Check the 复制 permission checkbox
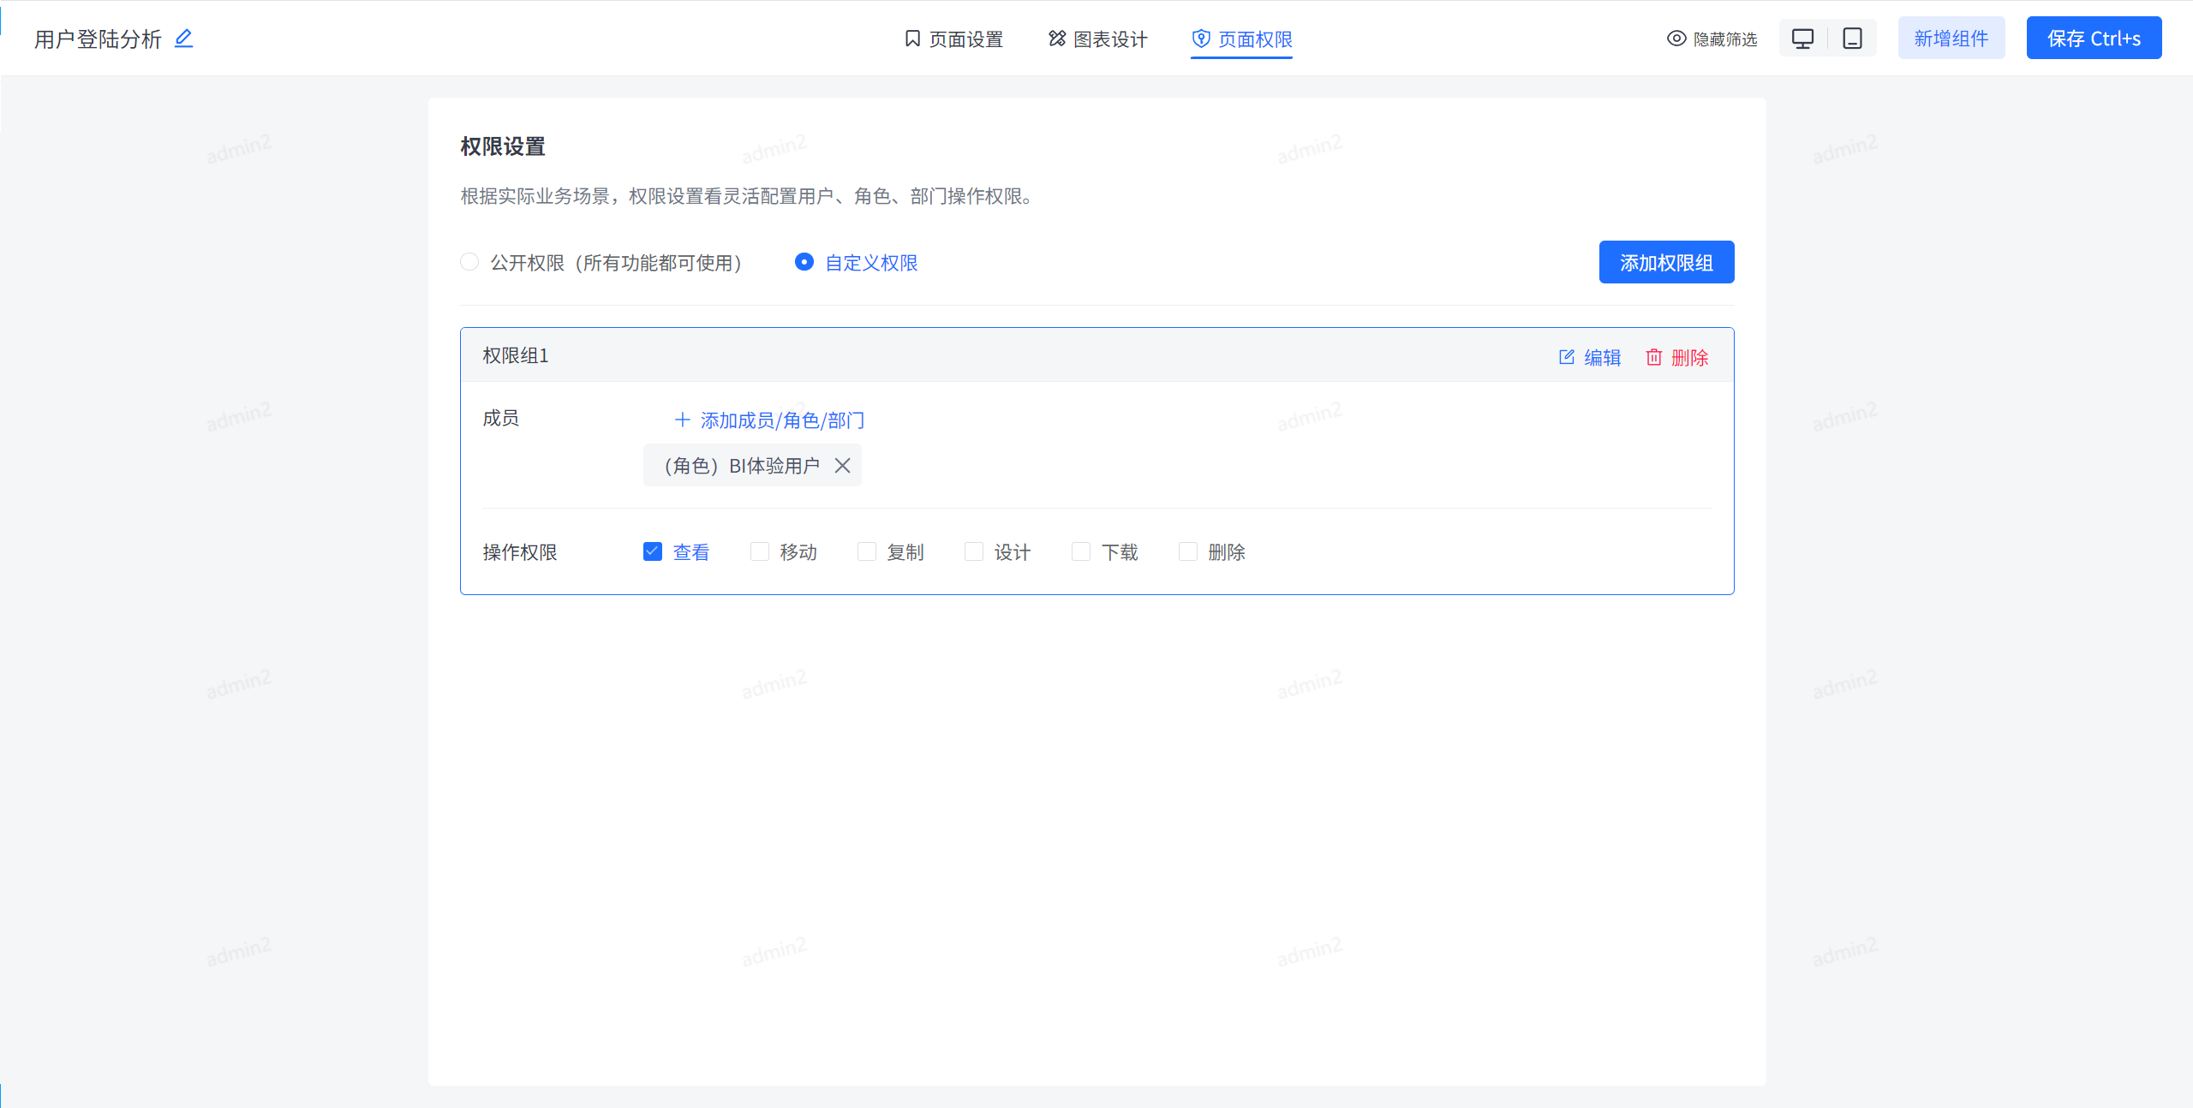This screenshot has height=1108, width=2193. pyautogui.click(x=867, y=551)
